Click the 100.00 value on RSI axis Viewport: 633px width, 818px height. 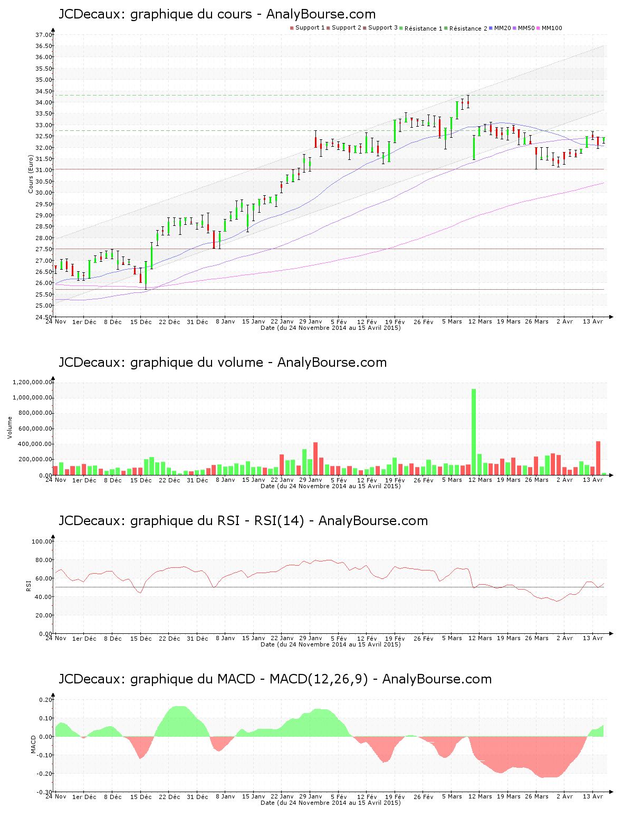pos(42,541)
